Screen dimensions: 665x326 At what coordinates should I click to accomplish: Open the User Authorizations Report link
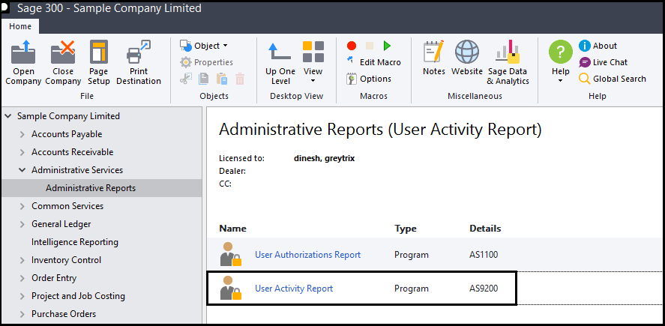click(x=308, y=255)
